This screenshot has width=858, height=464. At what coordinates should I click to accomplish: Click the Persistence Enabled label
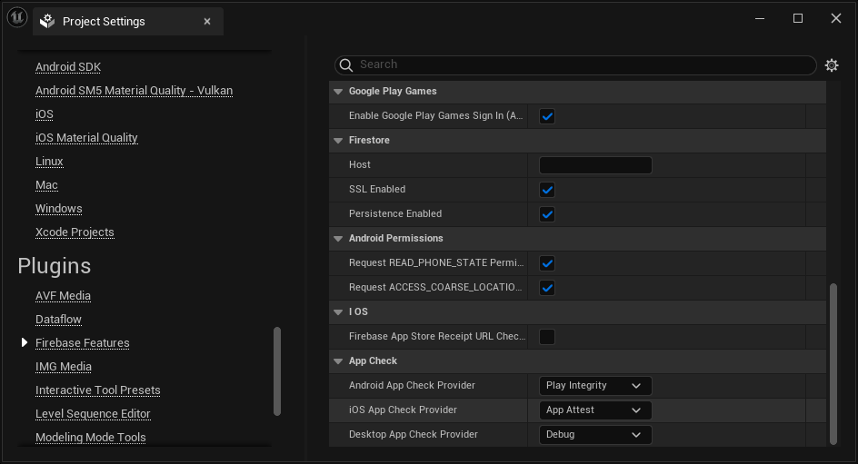tap(395, 213)
